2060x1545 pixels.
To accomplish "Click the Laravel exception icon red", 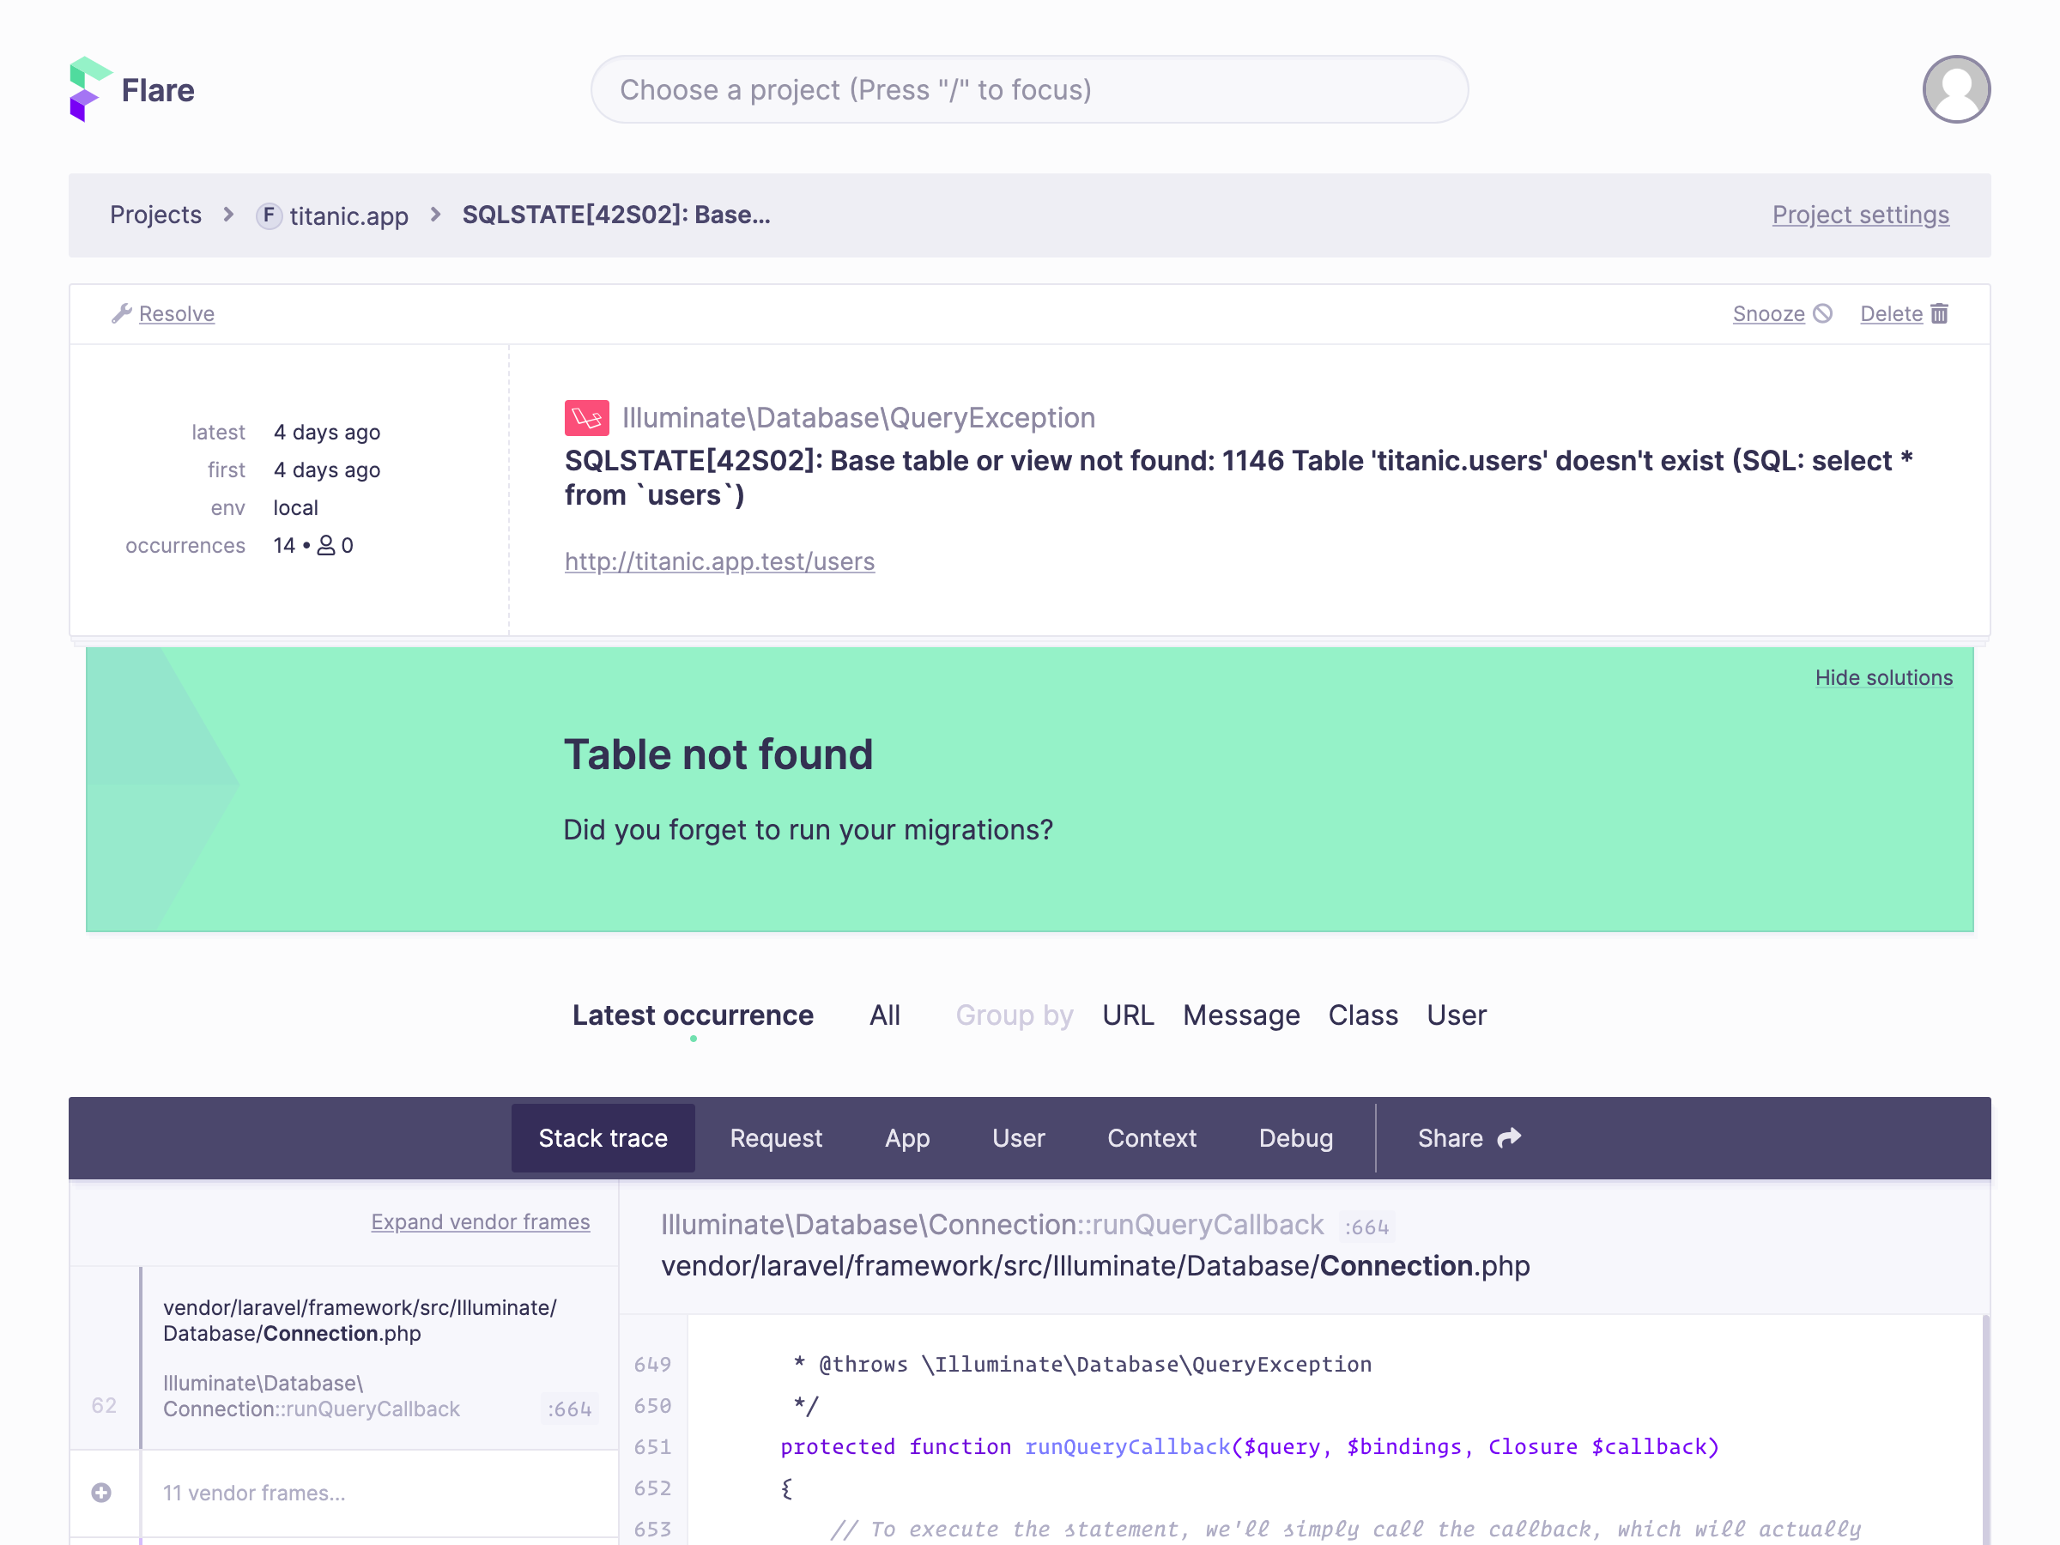I will 585,415.
